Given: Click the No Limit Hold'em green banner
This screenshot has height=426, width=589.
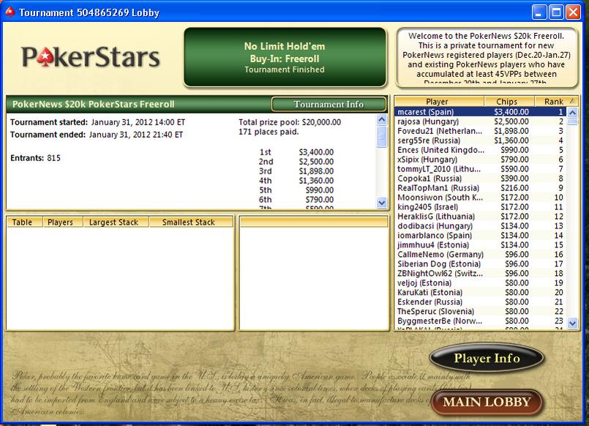Looking at the screenshot, I should click(285, 57).
